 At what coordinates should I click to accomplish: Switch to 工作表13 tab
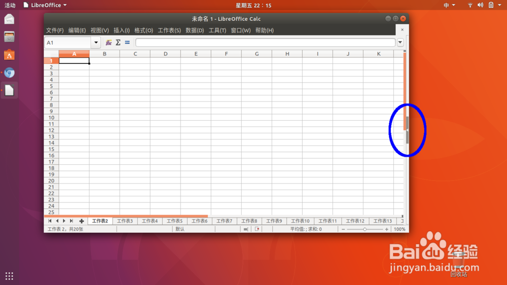coord(383,221)
